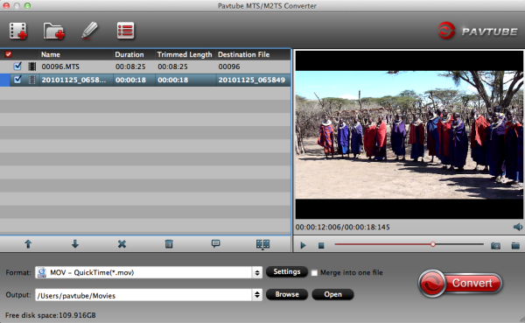Screen dimensions: 525x323
Task: Click the Add Video icon in toolbar
Action: pos(18,32)
